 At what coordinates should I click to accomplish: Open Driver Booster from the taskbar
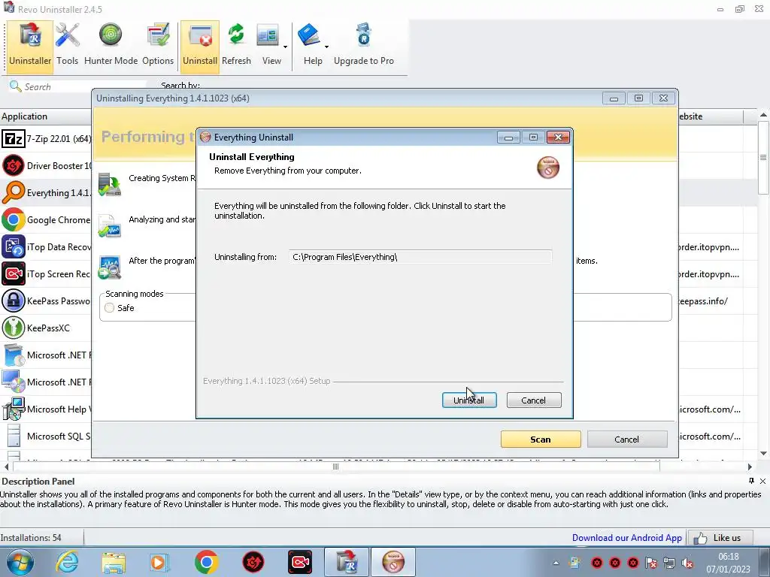point(253,562)
